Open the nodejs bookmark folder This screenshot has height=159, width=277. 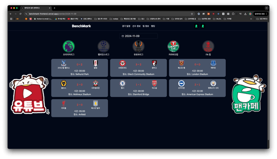(x=114, y=19)
